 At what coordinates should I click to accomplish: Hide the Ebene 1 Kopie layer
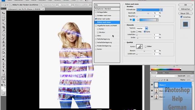click(x=152, y=91)
